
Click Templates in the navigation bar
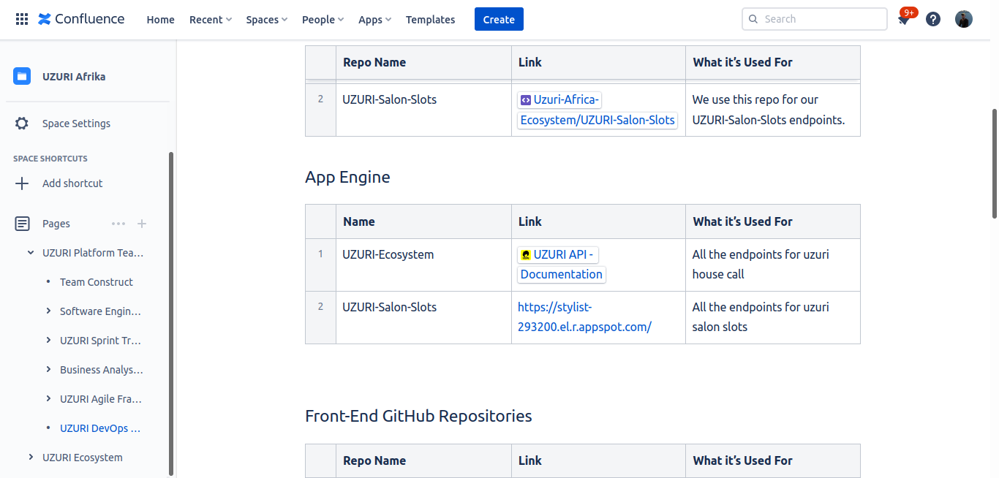tap(430, 19)
